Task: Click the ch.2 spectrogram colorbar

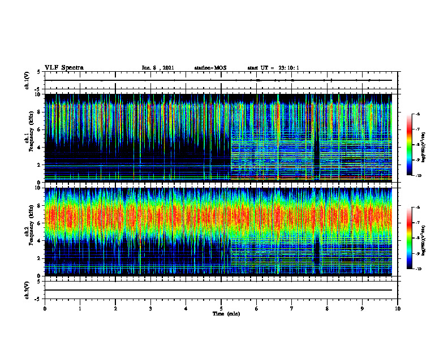Action: 410,238
